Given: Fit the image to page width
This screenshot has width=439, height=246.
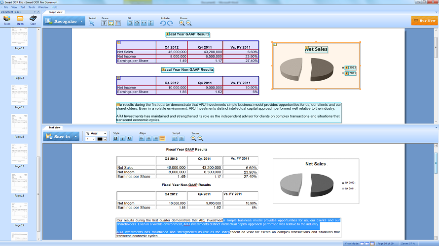Looking at the screenshot, I should (x=144, y=23).
